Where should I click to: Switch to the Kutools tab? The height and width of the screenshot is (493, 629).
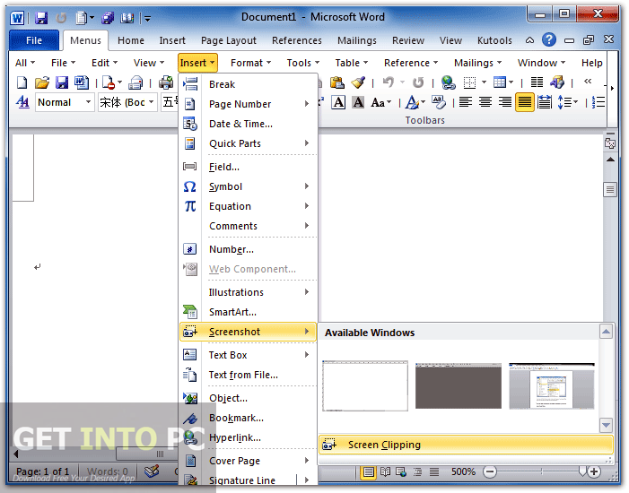point(494,40)
